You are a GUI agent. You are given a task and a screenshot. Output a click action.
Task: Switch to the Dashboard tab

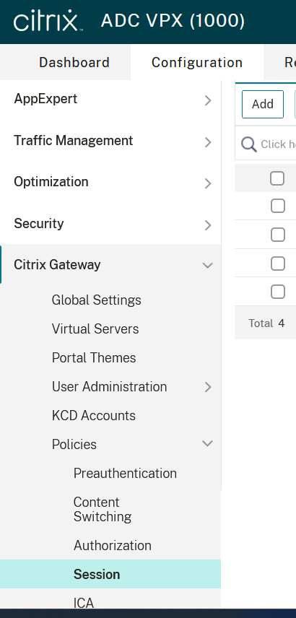[74, 63]
